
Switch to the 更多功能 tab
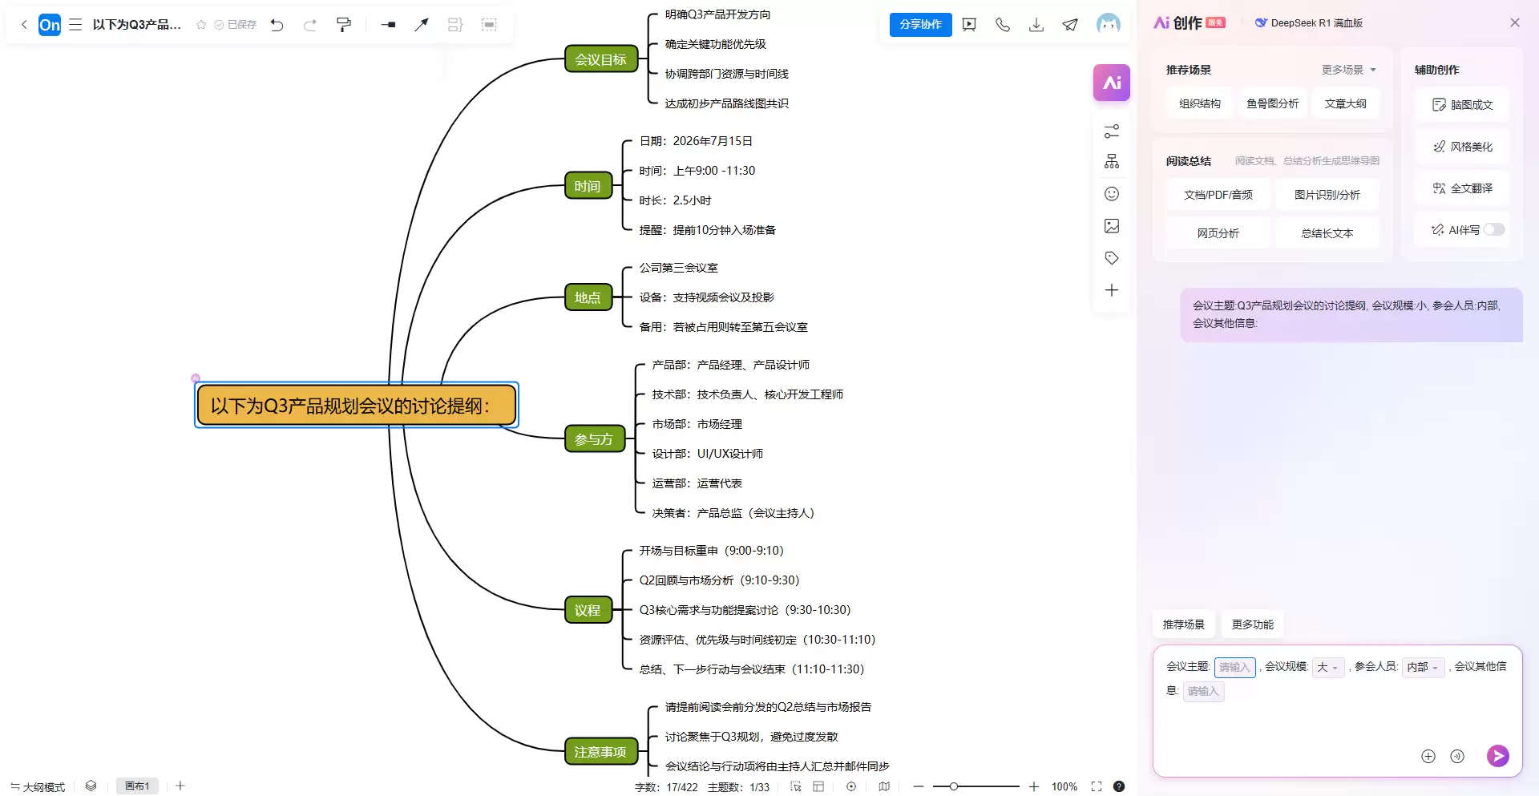(1253, 624)
